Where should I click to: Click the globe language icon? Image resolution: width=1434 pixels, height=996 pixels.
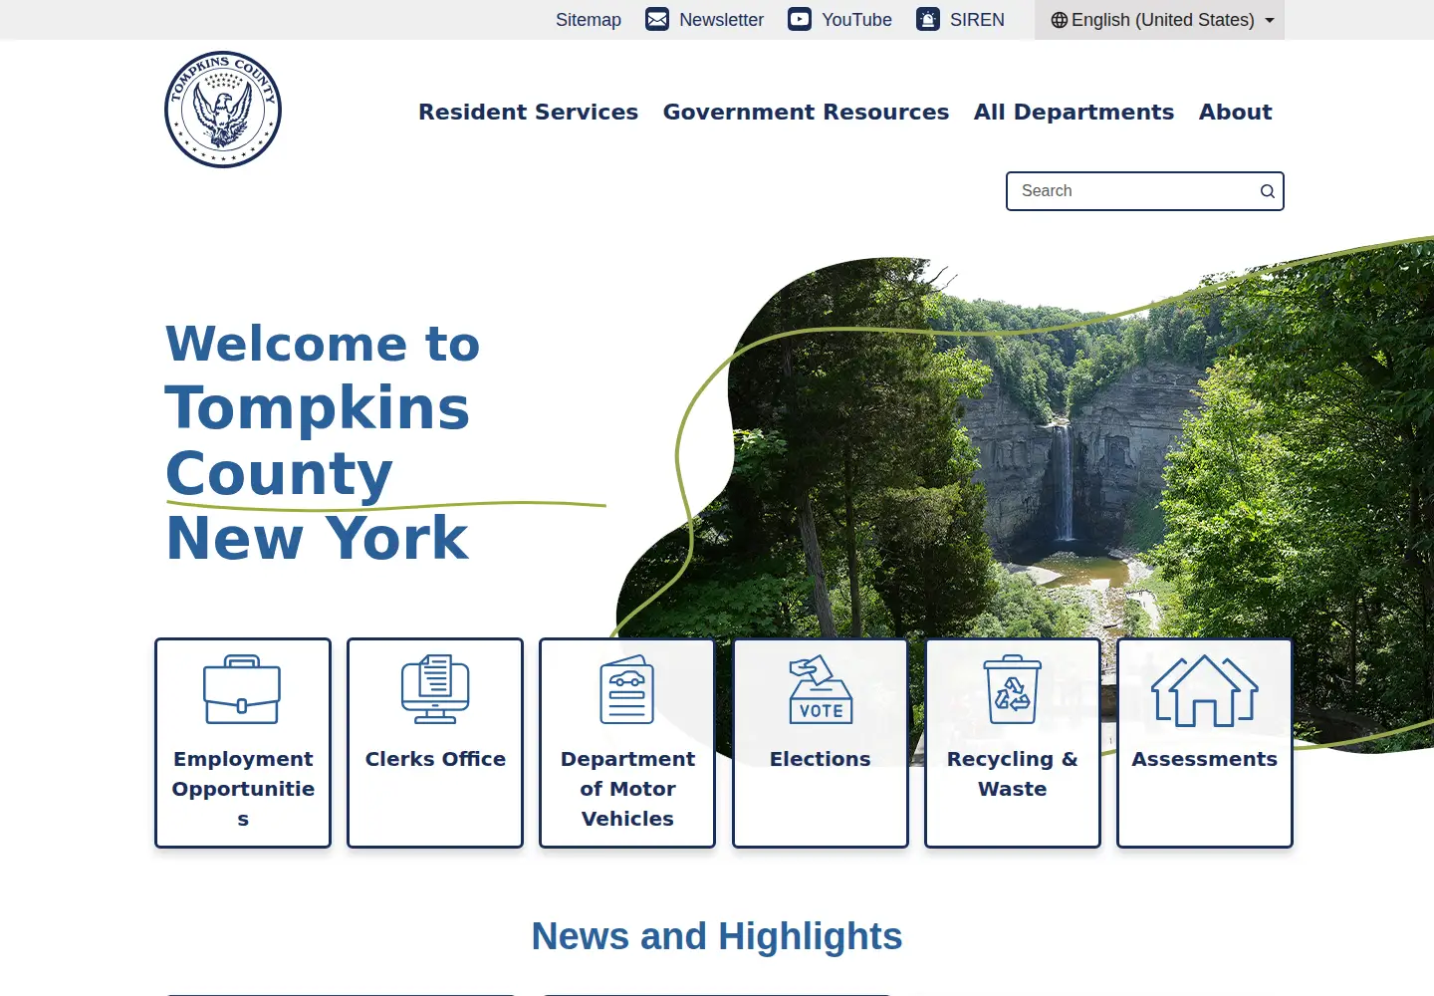[1060, 20]
